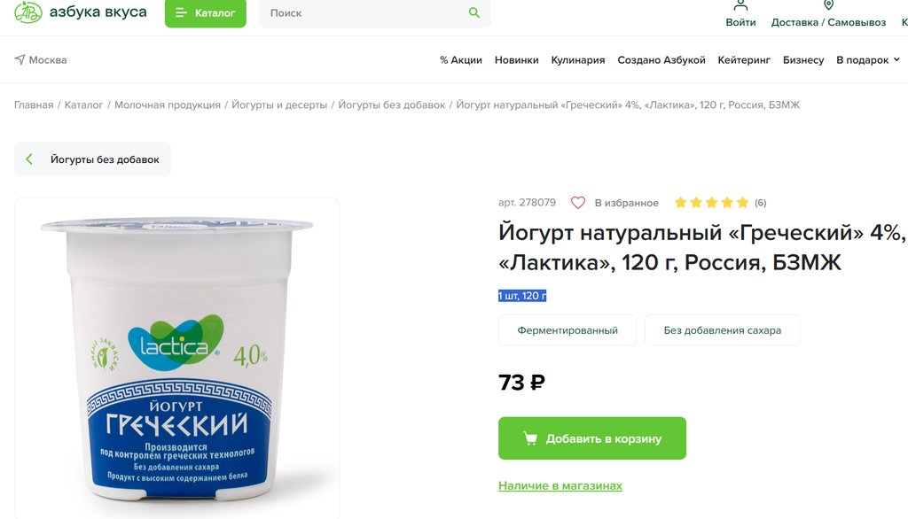Click Добавить в корзину button
The height and width of the screenshot is (519, 908).
[591, 438]
